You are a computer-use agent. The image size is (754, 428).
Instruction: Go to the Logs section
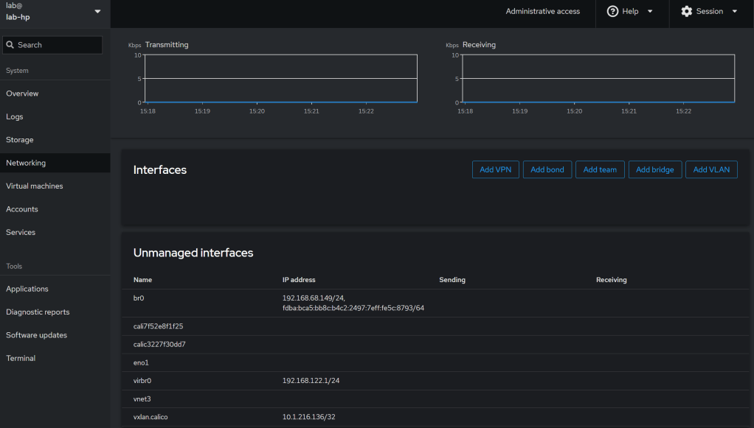click(x=15, y=116)
